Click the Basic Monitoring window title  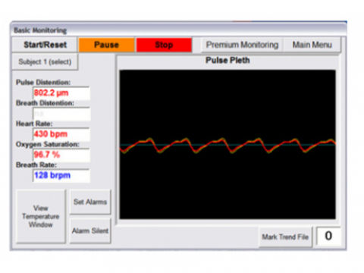[40, 30]
